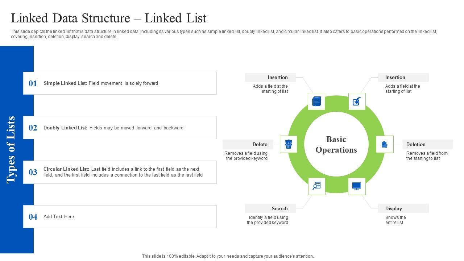The image size is (464, 261).
Task: Click the number 01 list marker
Action: 33,84
